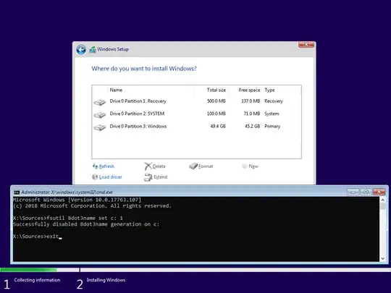This screenshot has width=391, height=293.
Task: Click step 2 Installing Windows label
Action: click(106, 280)
